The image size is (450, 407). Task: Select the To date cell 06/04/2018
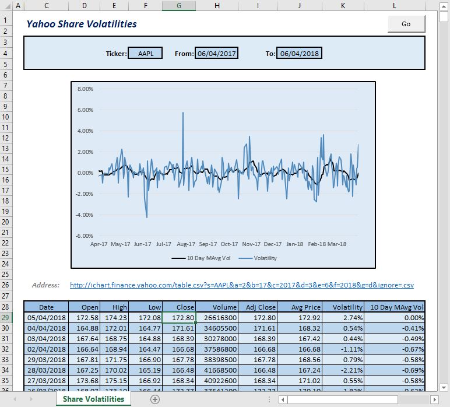(299, 54)
